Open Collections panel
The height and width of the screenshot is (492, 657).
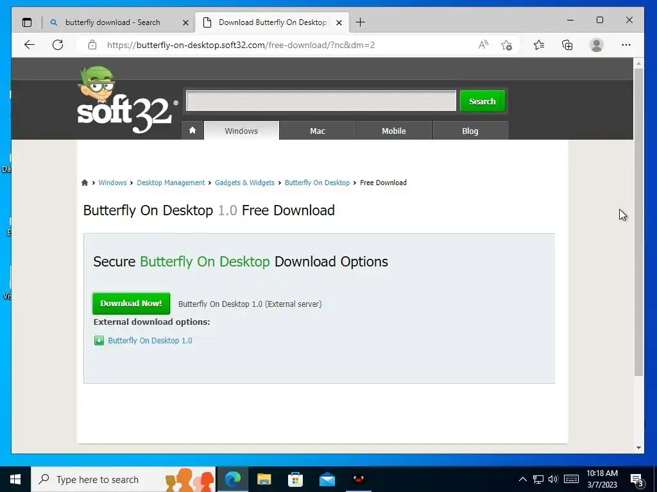point(567,45)
